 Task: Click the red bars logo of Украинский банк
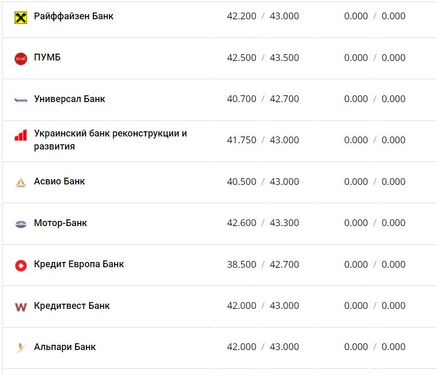[20, 136]
